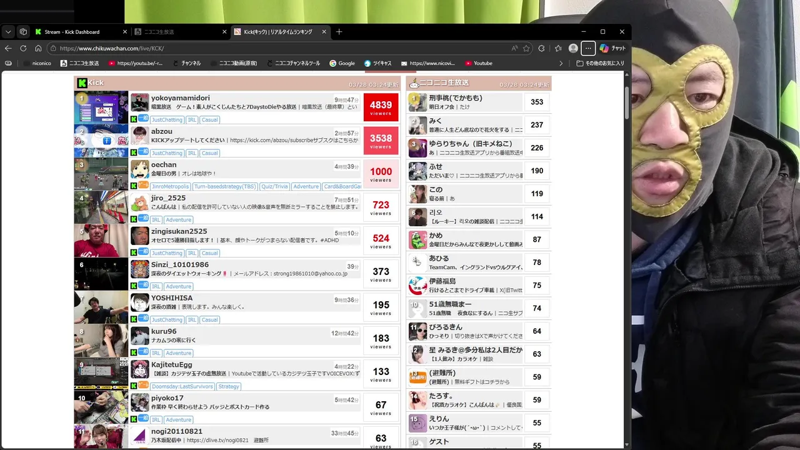Select the Doomsday:LastSurvivors tag
This screenshot has width=800, height=450.
[x=182, y=386]
